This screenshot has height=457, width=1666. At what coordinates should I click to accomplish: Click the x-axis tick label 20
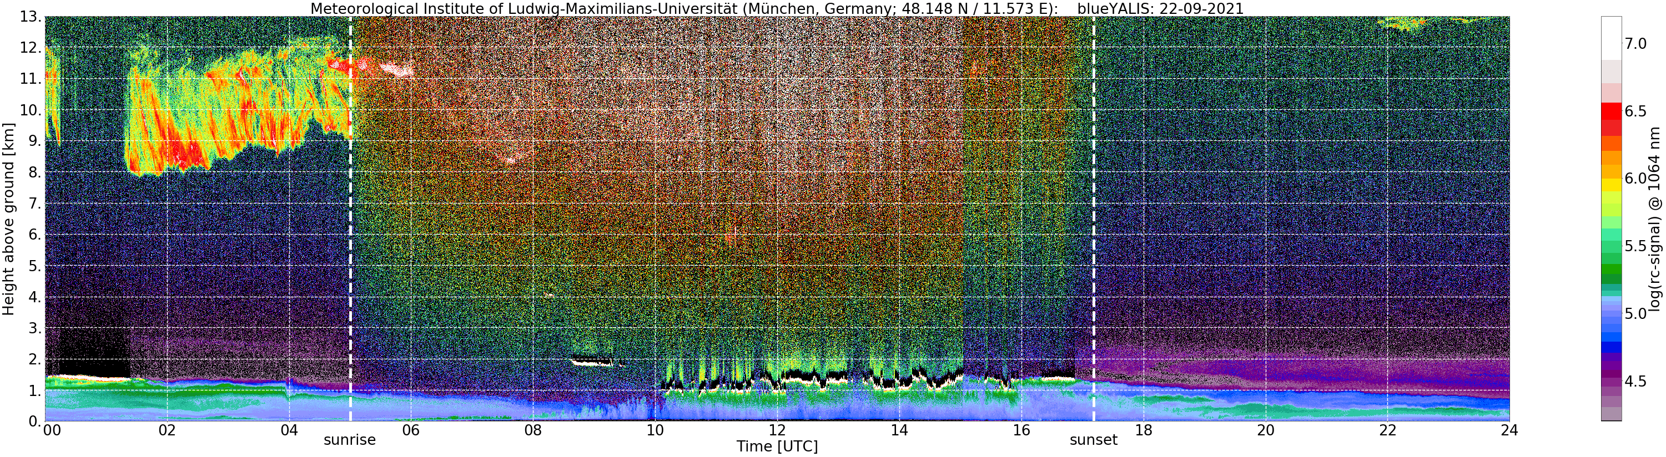pyautogui.click(x=1265, y=430)
